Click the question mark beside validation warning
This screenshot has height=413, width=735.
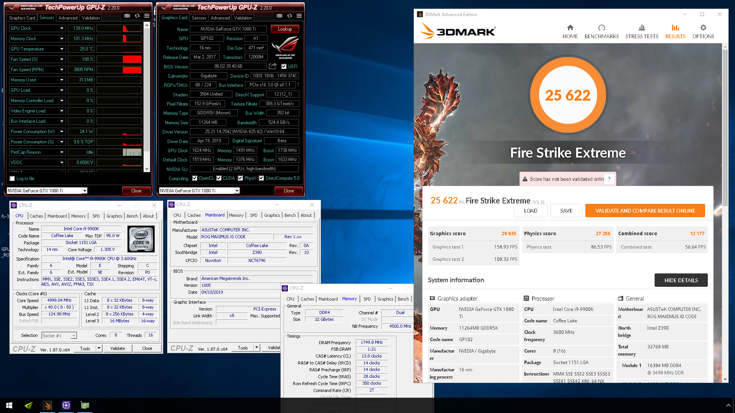609,179
